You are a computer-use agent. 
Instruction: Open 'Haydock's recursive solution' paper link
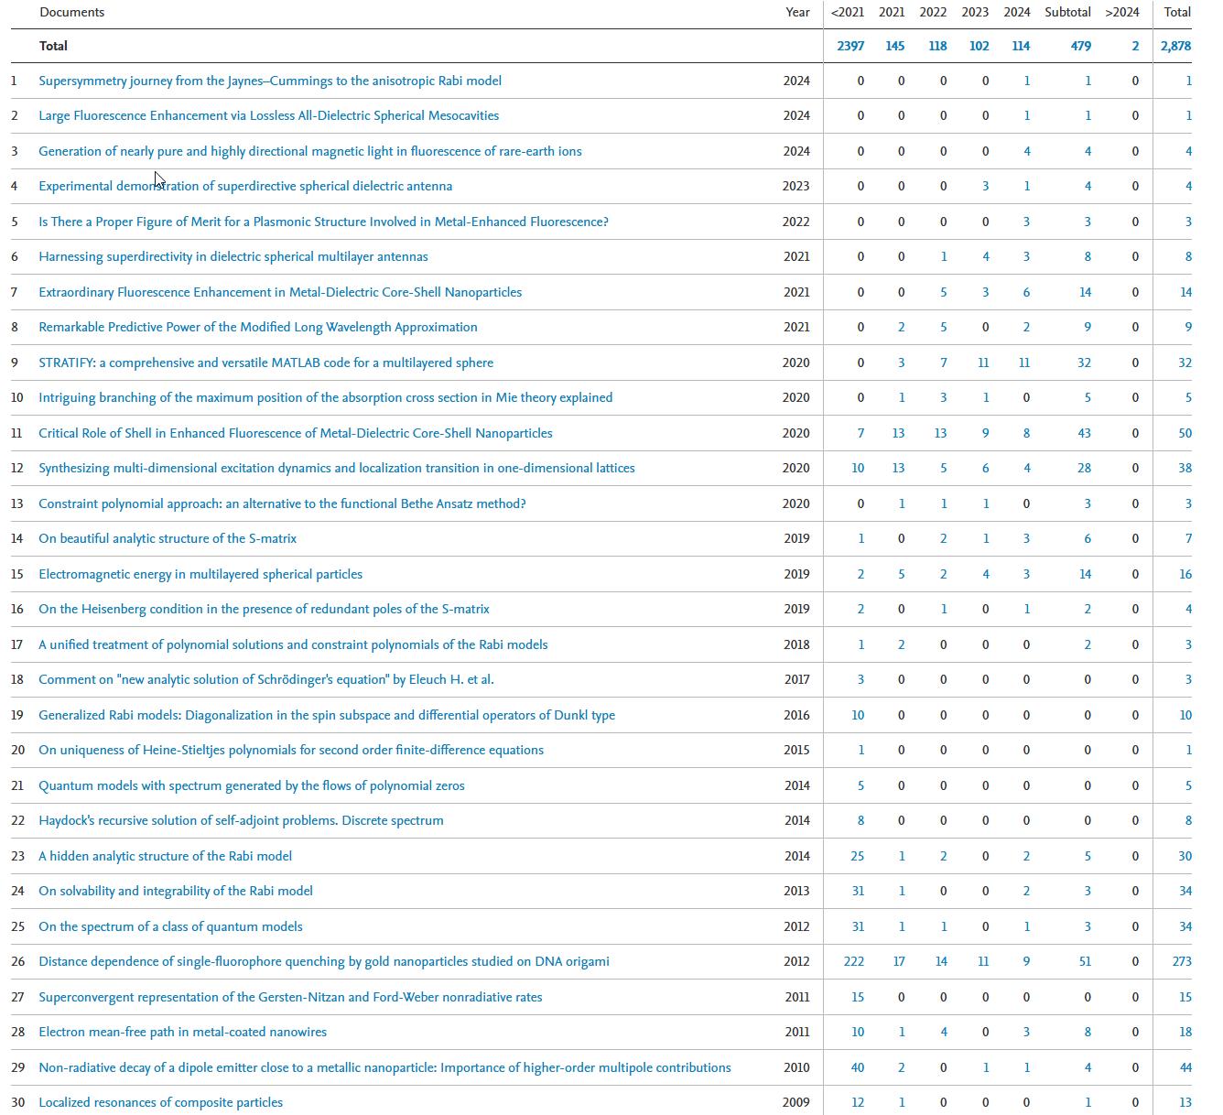241,820
